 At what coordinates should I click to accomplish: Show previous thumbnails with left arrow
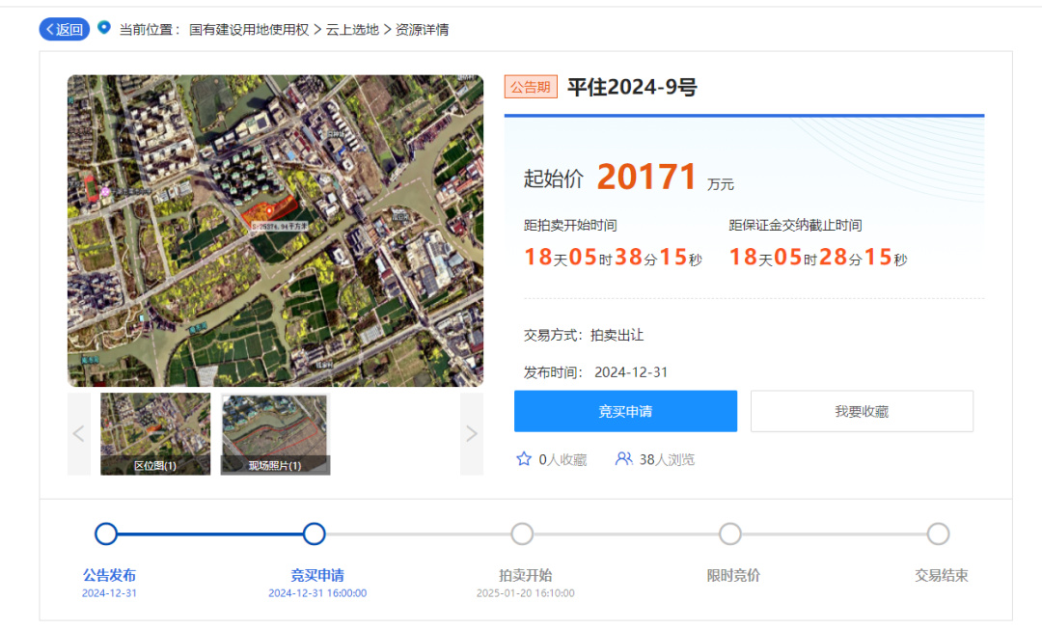[78, 434]
